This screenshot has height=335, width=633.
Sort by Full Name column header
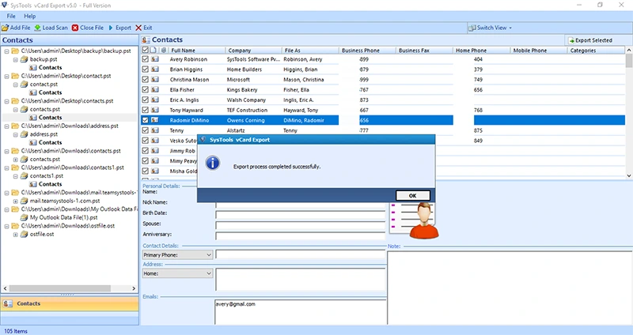(x=196, y=51)
